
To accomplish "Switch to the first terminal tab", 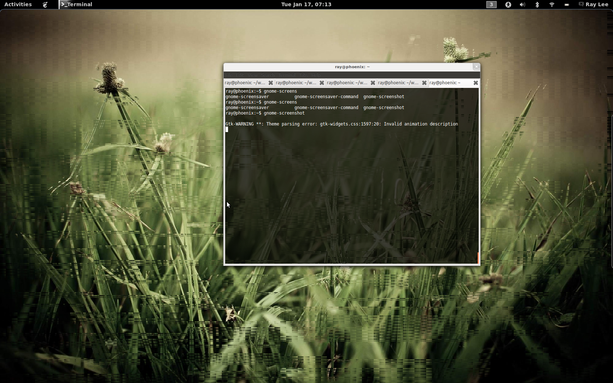I will (245, 83).
